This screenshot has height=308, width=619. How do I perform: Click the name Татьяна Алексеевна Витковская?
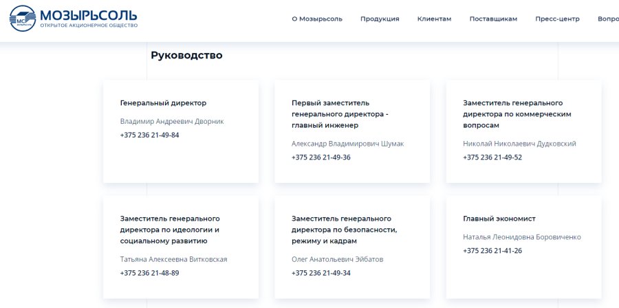point(174,259)
